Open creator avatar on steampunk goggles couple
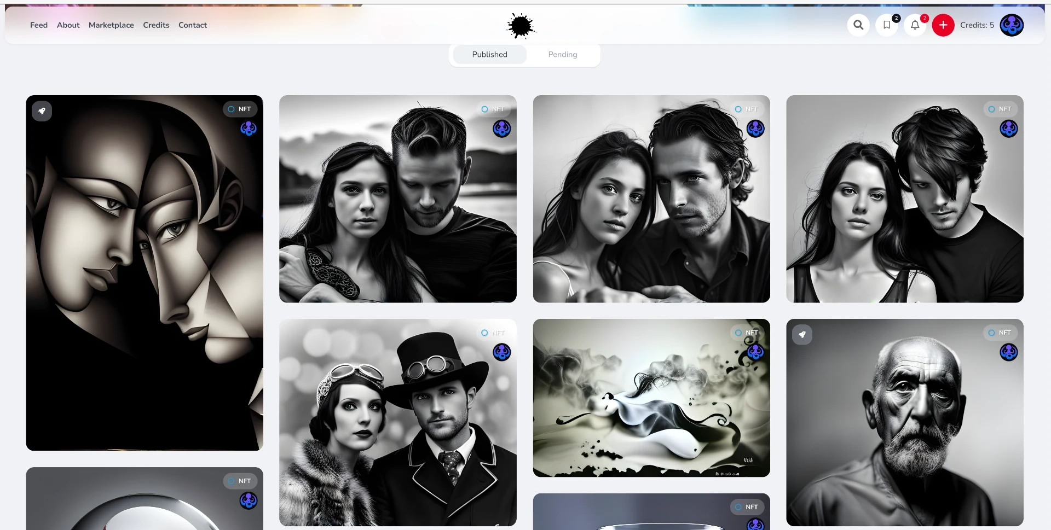 (502, 352)
